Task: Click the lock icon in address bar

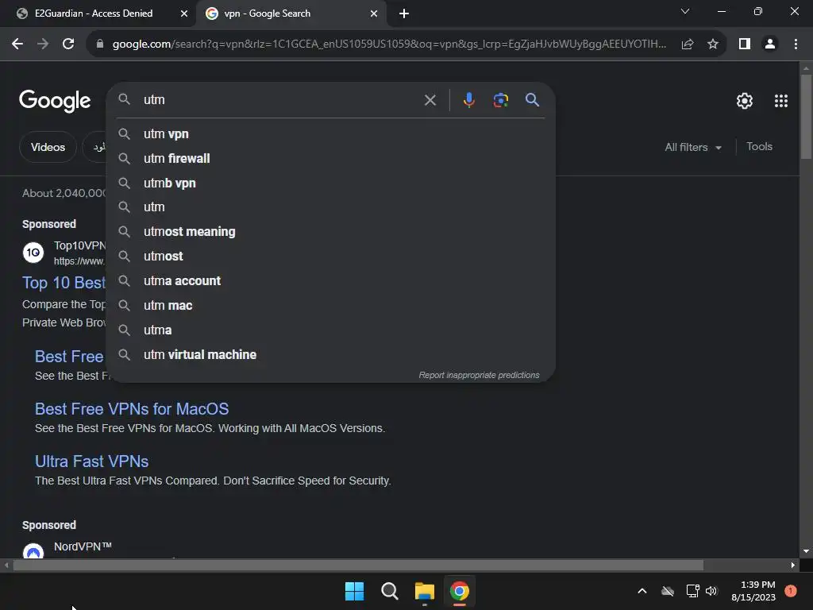Action: (100, 44)
